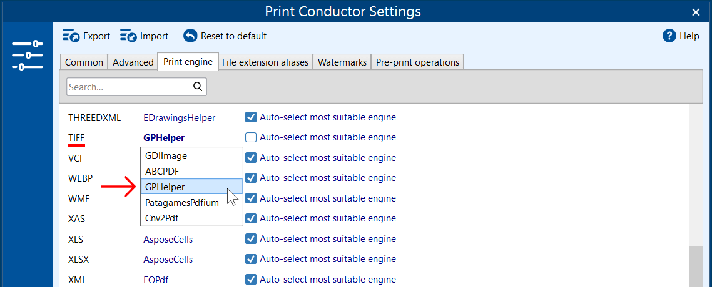Switch to the Watermarks tab

pyautogui.click(x=342, y=62)
